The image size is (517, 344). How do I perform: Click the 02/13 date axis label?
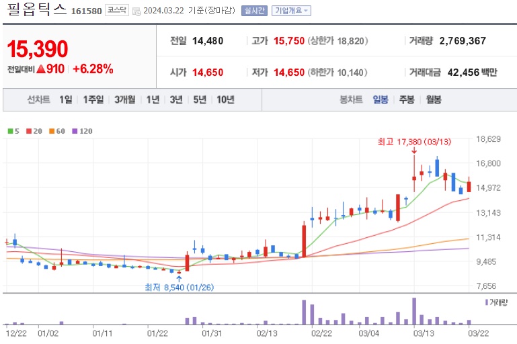[267, 333]
